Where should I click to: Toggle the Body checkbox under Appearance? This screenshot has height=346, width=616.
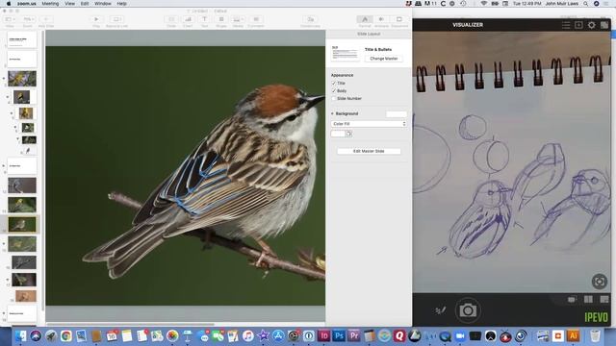click(334, 90)
